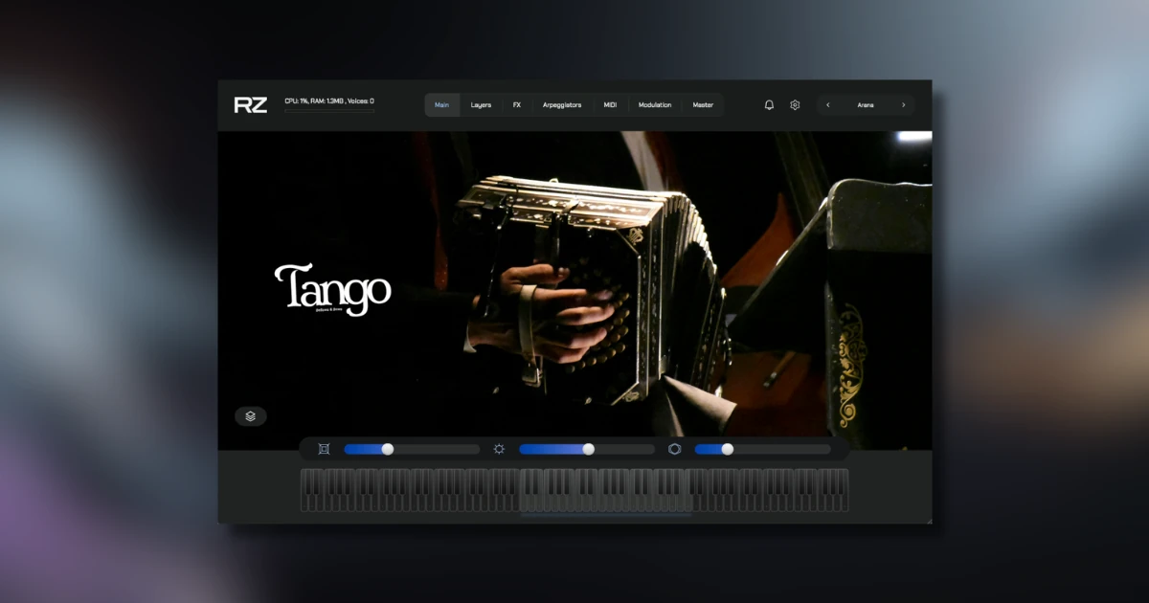Go to previous preset with left chevron
The width and height of the screenshot is (1149, 603).
(827, 104)
